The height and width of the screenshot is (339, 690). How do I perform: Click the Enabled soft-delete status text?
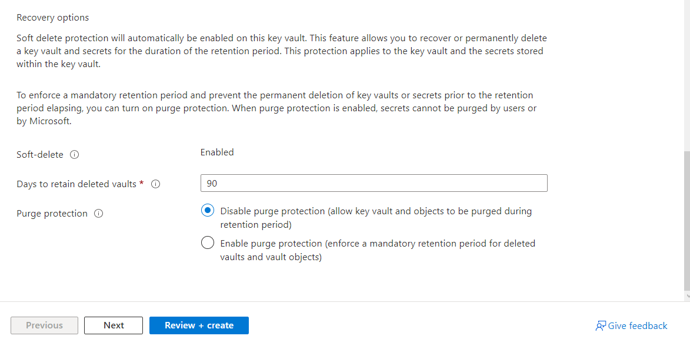point(217,152)
